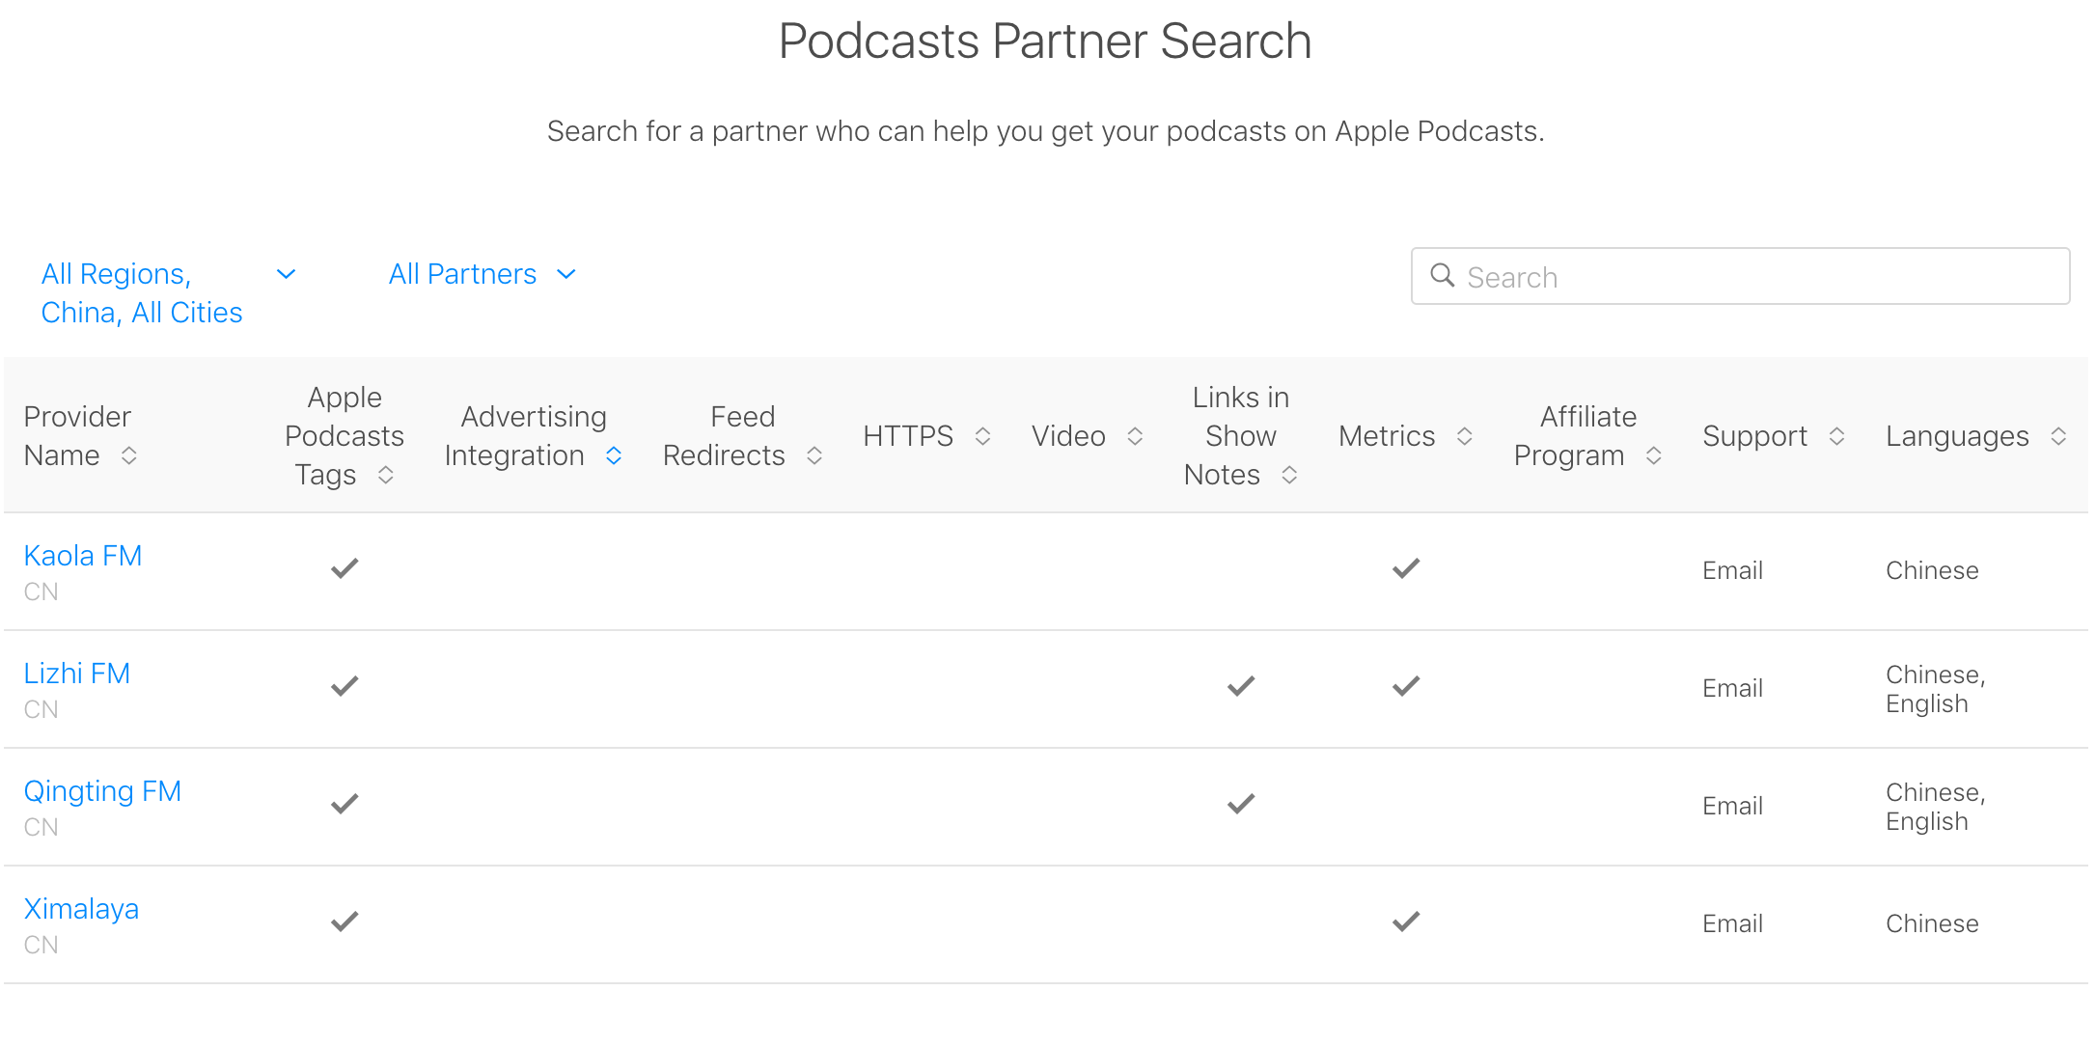
Task: Sort by Metrics column arrows
Action: pyautogui.click(x=1464, y=436)
